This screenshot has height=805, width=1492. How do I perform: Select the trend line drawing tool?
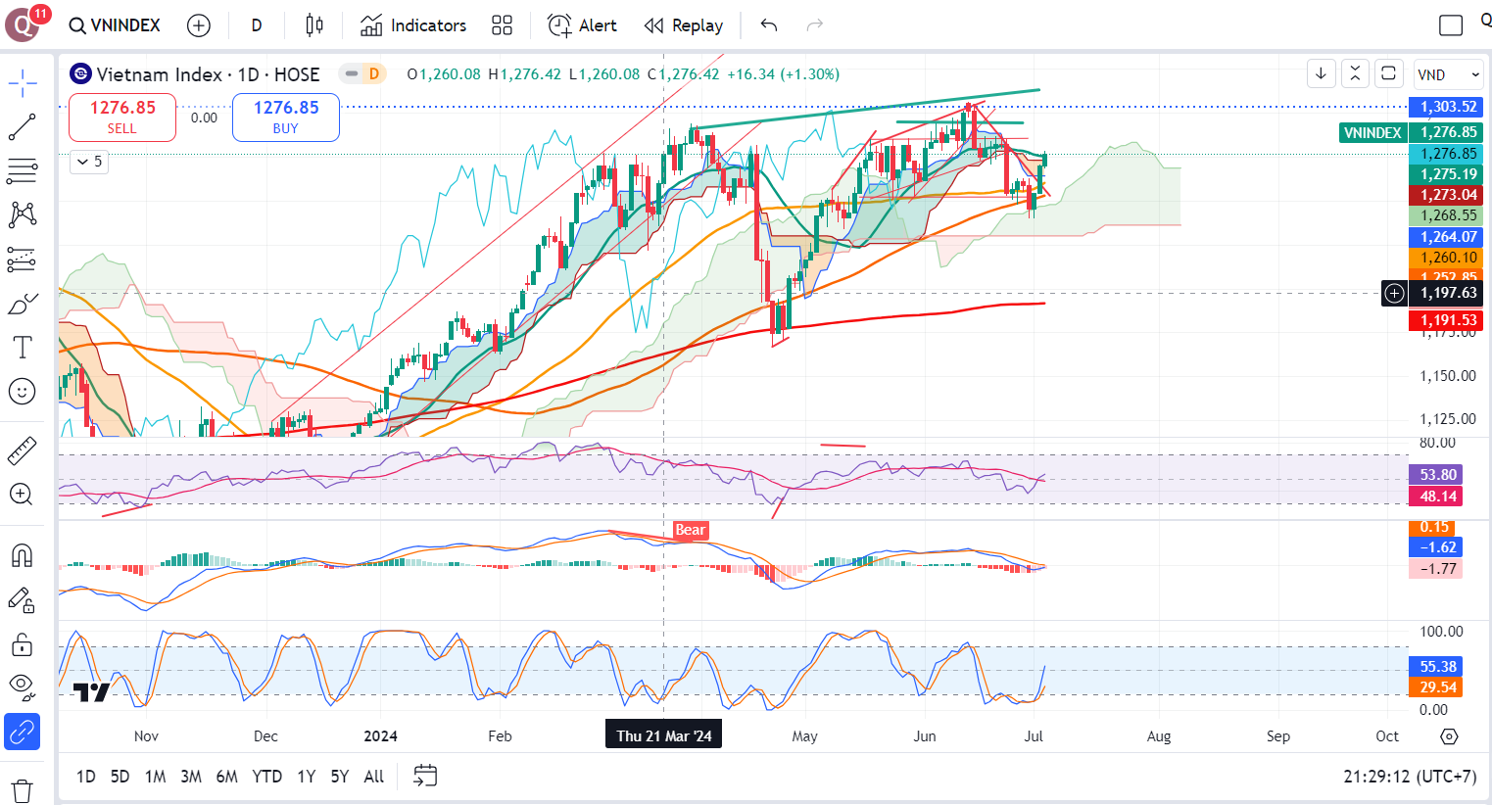pyautogui.click(x=22, y=127)
